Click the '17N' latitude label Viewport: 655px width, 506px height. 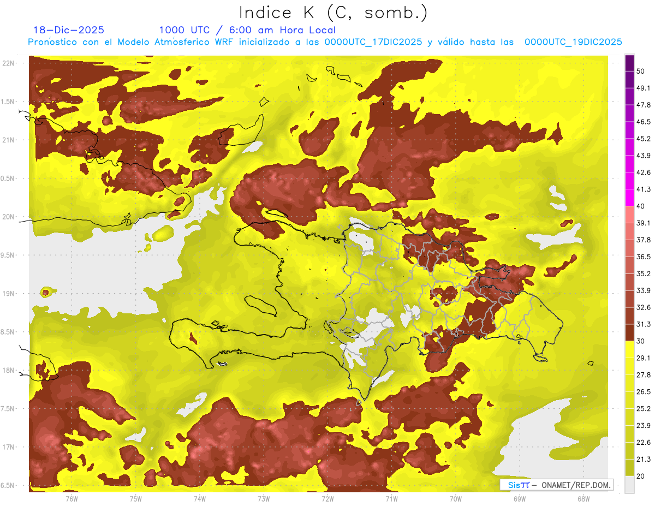[x=9, y=448]
